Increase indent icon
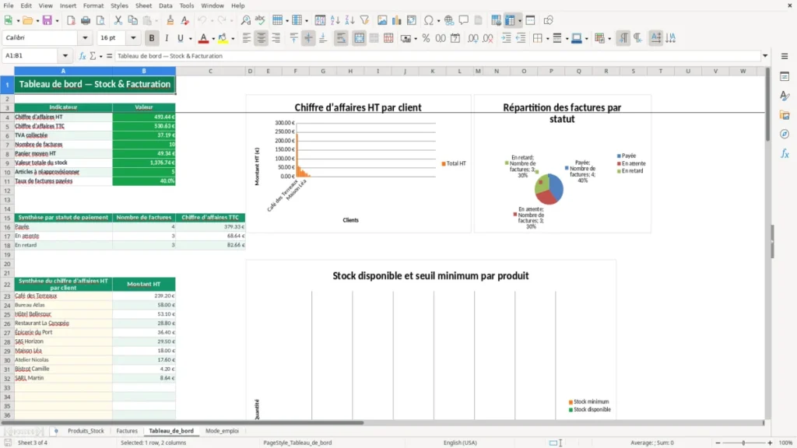Viewport: 797px width, 448px height. 506,38
